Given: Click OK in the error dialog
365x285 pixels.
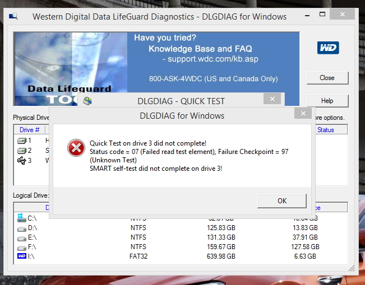Looking at the screenshot, I should click(x=282, y=201).
